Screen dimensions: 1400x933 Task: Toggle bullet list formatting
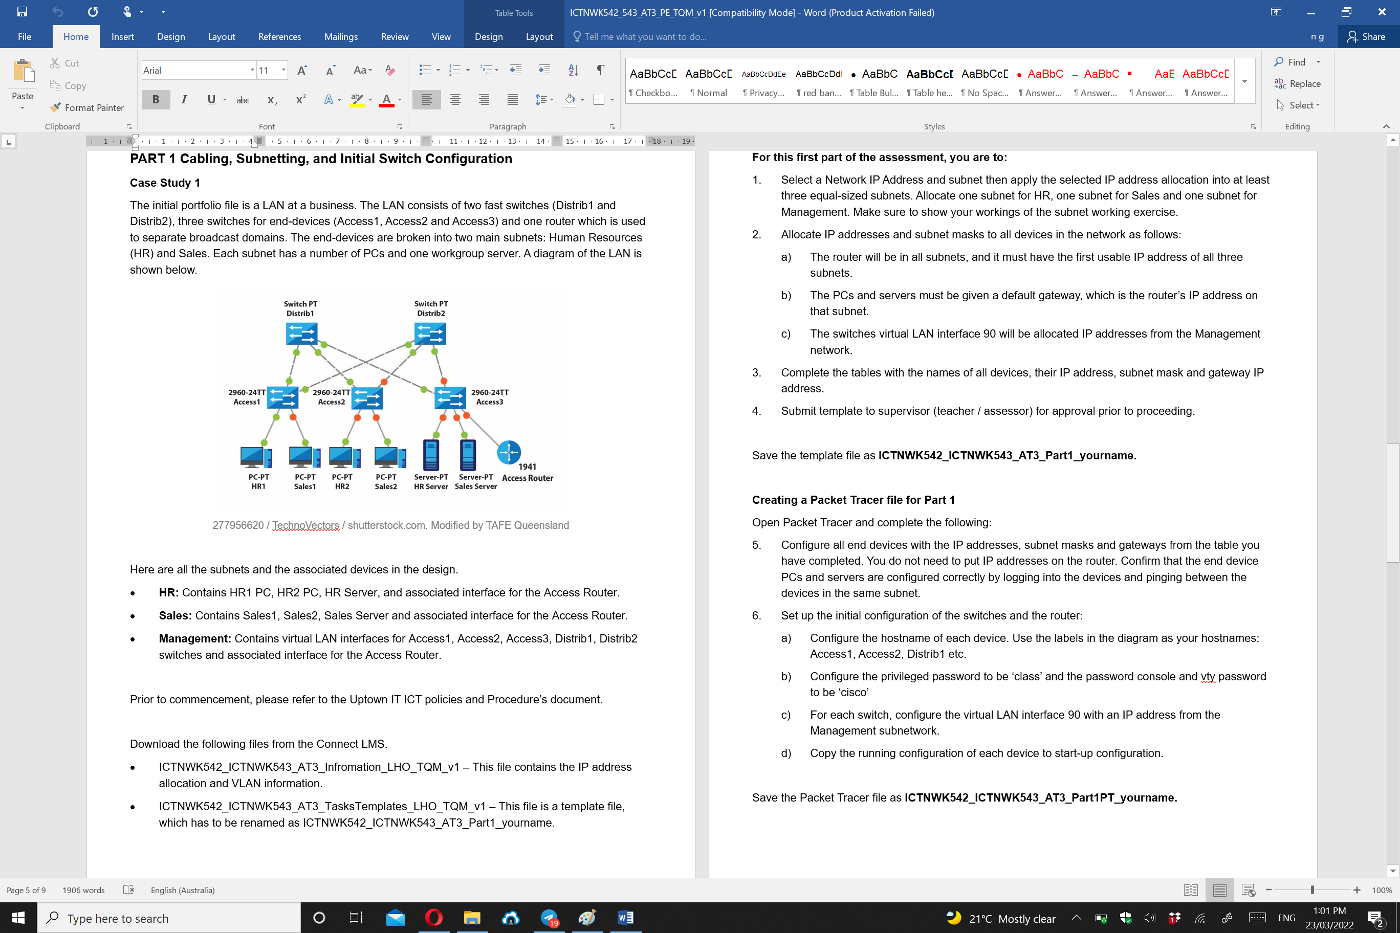point(424,70)
